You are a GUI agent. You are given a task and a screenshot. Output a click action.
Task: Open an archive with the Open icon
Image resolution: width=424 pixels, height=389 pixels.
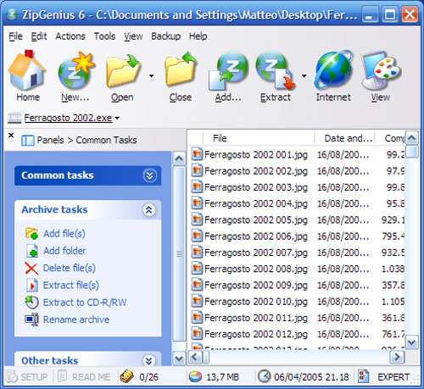click(123, 70)
